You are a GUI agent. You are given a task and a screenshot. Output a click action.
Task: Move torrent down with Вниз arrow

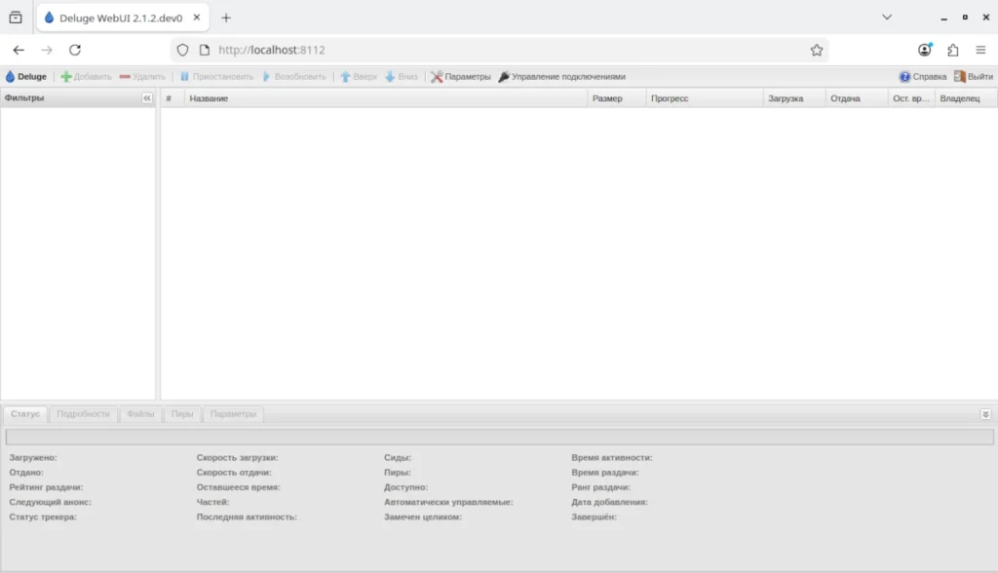tap(402, 76)
